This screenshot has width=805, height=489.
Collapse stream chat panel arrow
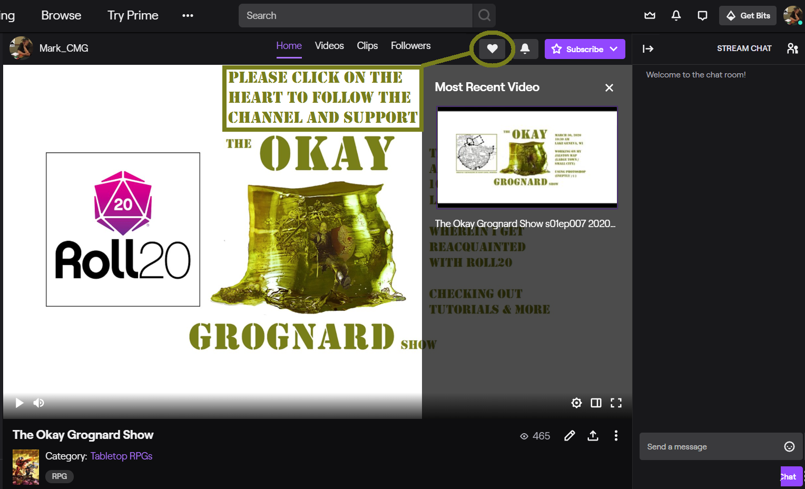(648, 49)
